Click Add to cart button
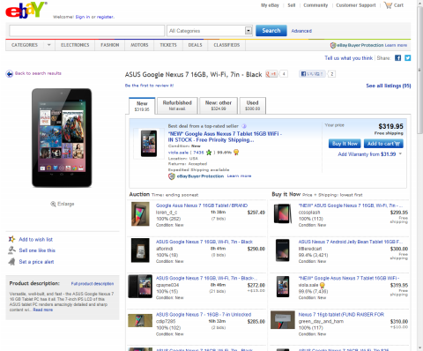Screen dimensions: 423x351 pyautogui.click(x=383, y=144)
